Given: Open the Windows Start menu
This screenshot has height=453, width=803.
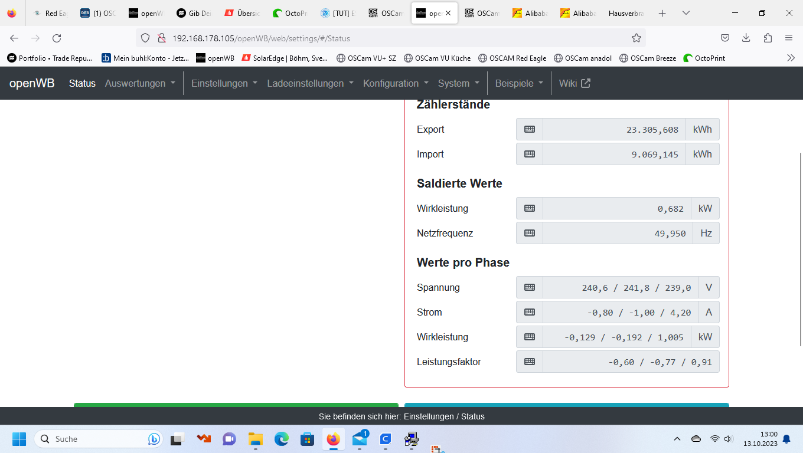Looking at the screenshot, I should click(x=19, y=439).
